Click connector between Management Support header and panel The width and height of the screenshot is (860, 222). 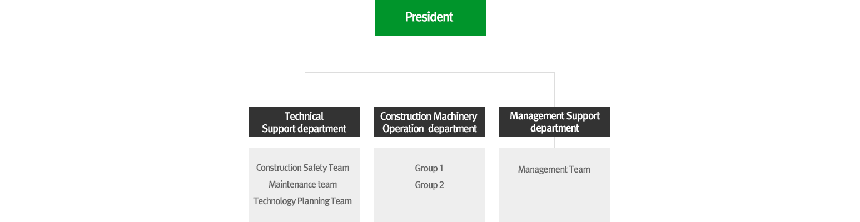tap(554, 142)
